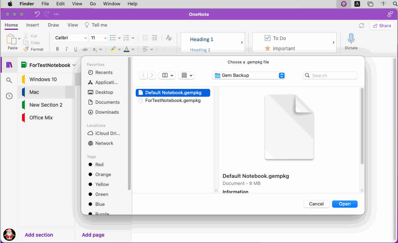398x243 pixels.
Task: Select ForTestNotebook.gempkg file
Action: pos(173,101)
